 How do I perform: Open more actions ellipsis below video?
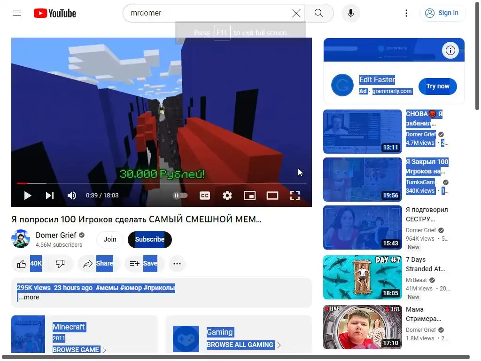[177, 263]
